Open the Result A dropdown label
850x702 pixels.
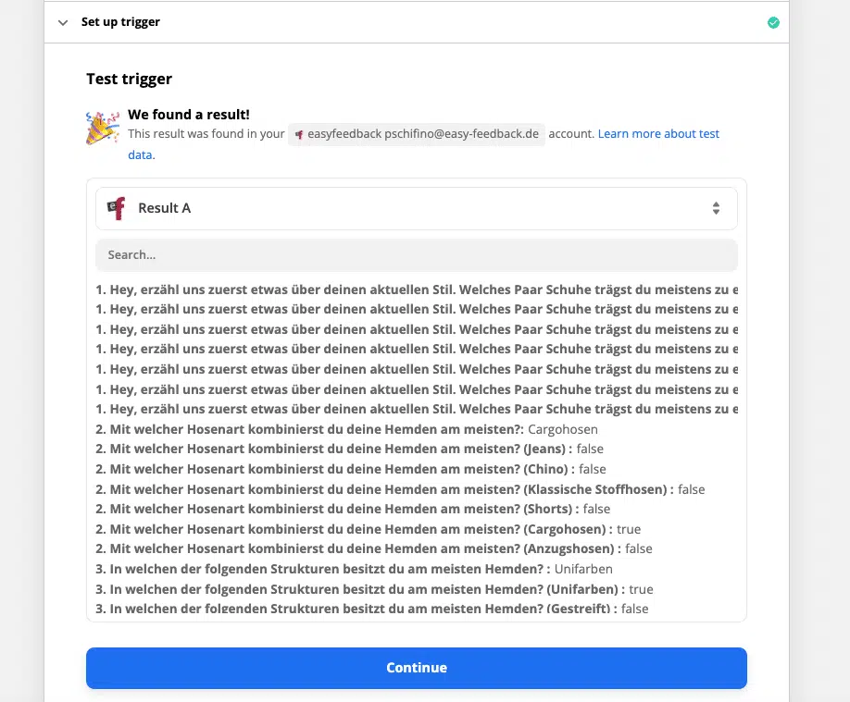(164, 208)
